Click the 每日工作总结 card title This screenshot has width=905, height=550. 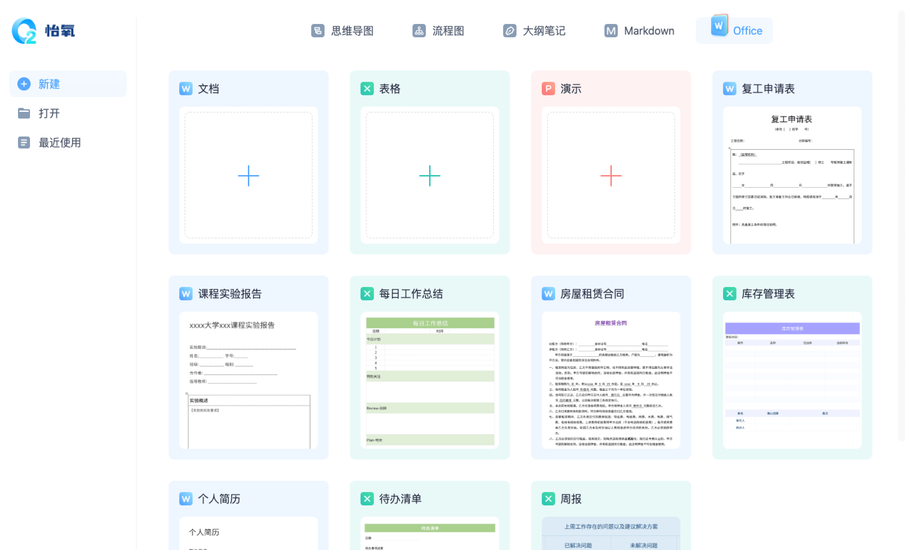[x=411, y=294]
